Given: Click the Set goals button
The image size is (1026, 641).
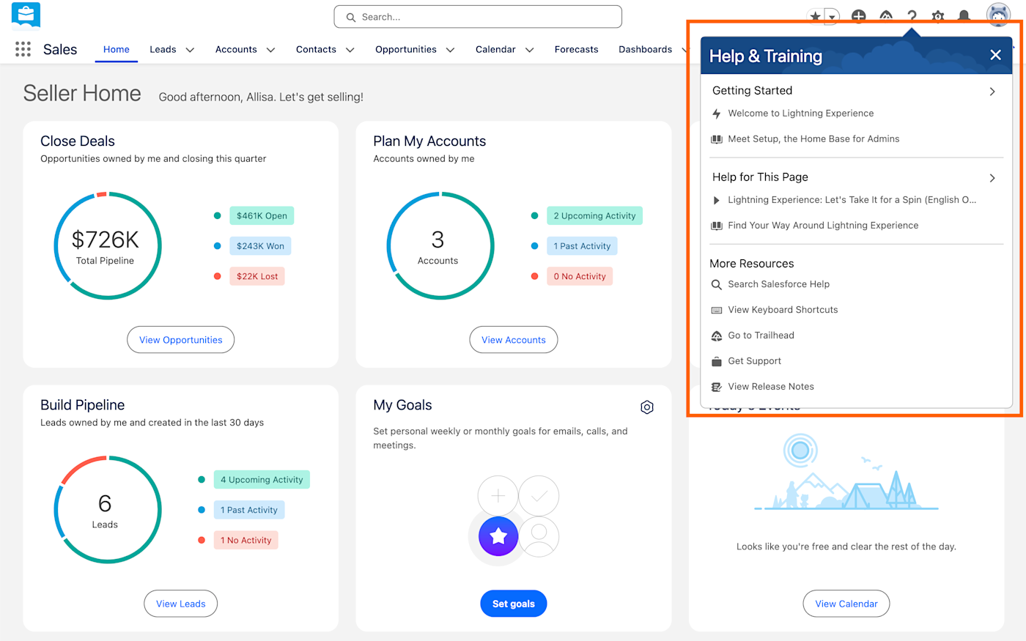Looking at the screenshot, I should coord(514,604).
